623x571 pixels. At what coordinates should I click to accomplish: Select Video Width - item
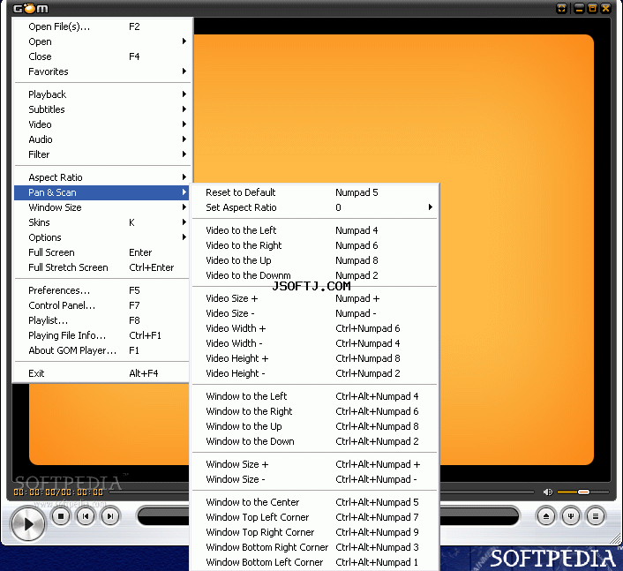pyautogui.click(x=315, y=343)
